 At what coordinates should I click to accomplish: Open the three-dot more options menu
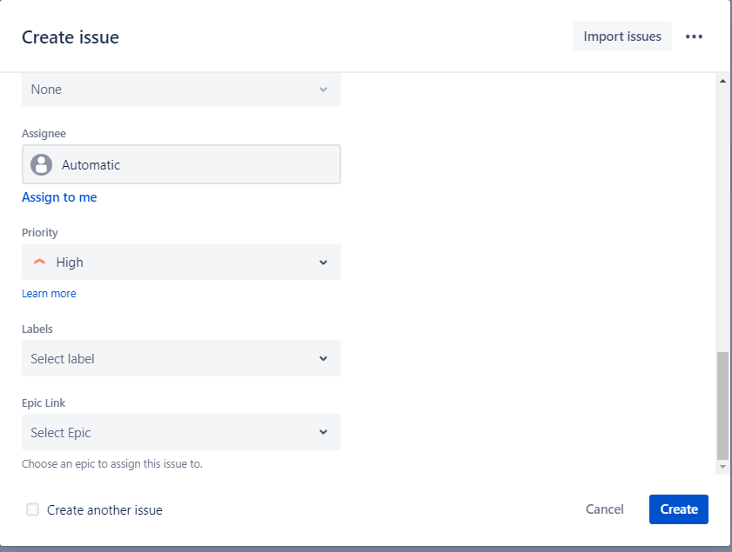694,37
